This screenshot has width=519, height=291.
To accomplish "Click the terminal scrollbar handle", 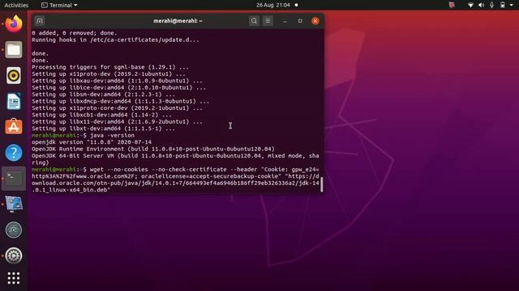I will point(321,185).
